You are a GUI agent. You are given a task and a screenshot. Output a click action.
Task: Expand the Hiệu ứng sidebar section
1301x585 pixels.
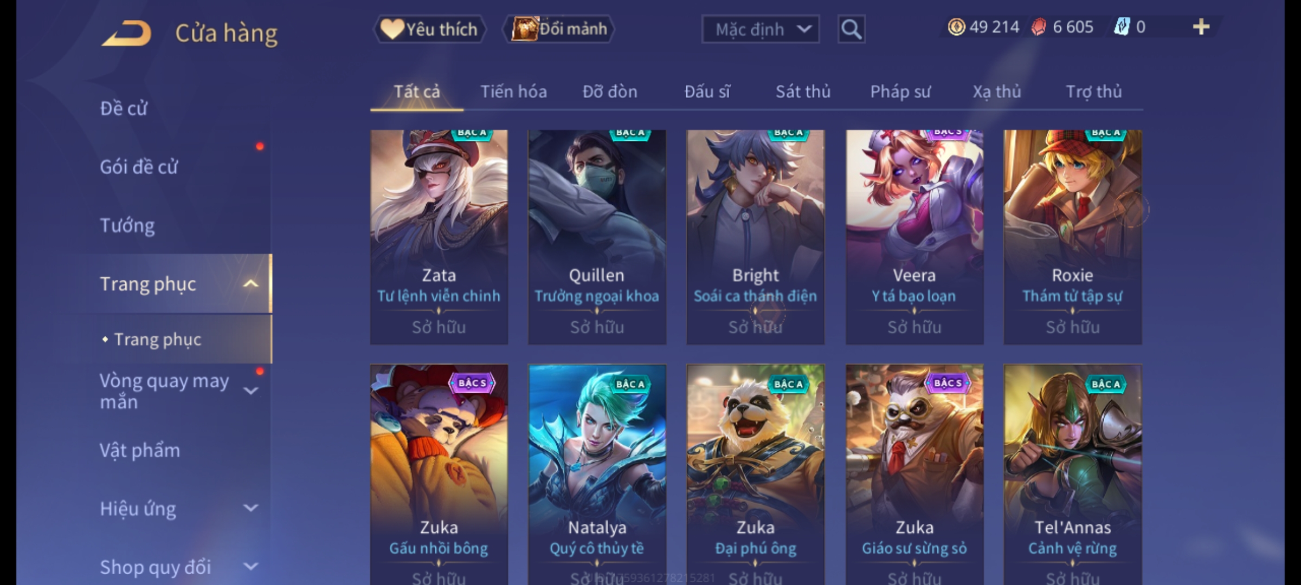(250, 508)
